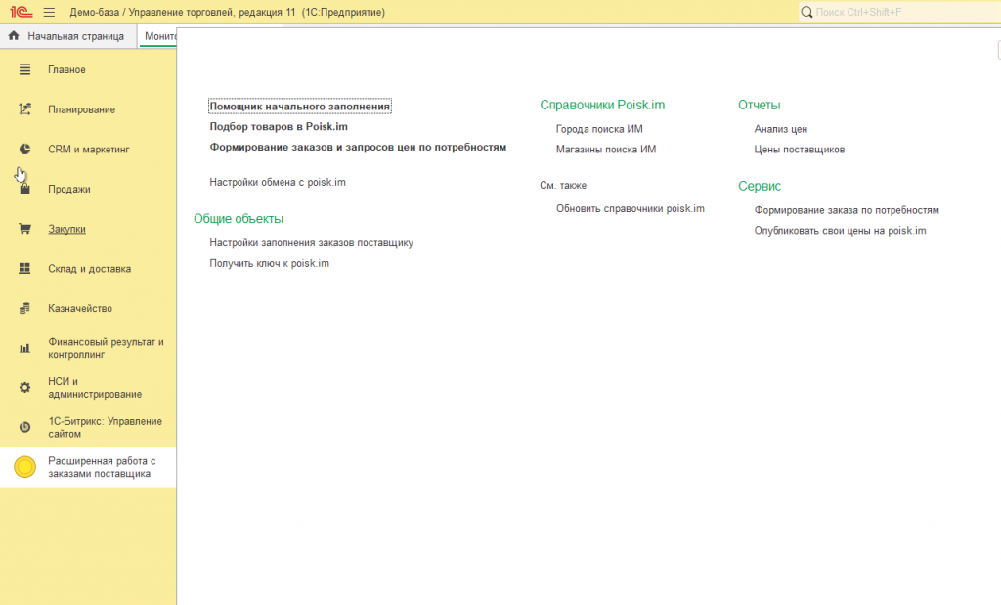
Task: Click the Отчеты heading
Action: tap(759, 105)
